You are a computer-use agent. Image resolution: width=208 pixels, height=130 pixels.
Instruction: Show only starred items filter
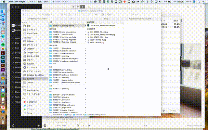pos(74,6)
